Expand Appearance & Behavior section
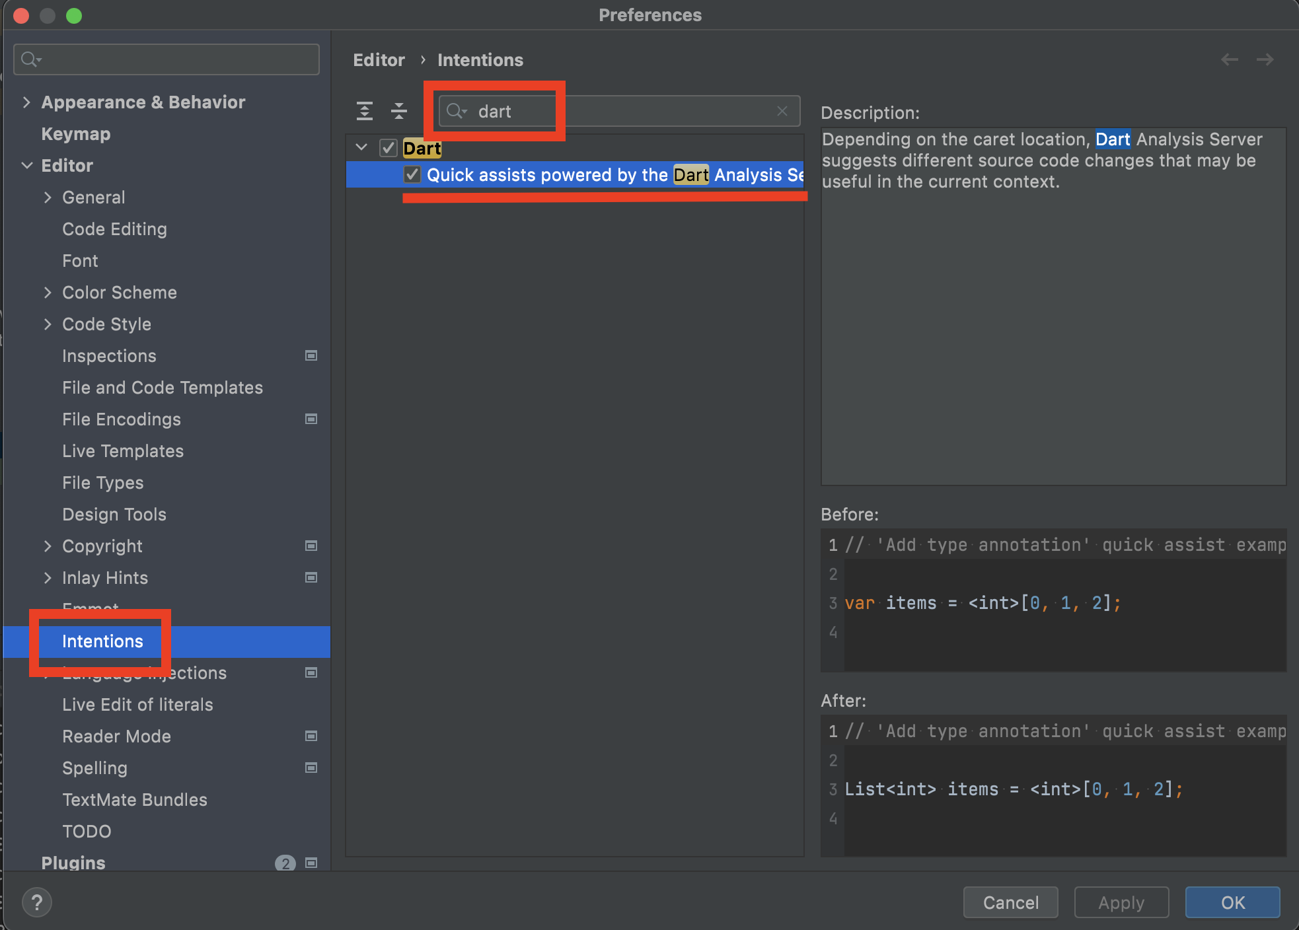The height and width of the screenshot is (930, 1299). click(26, 102)
